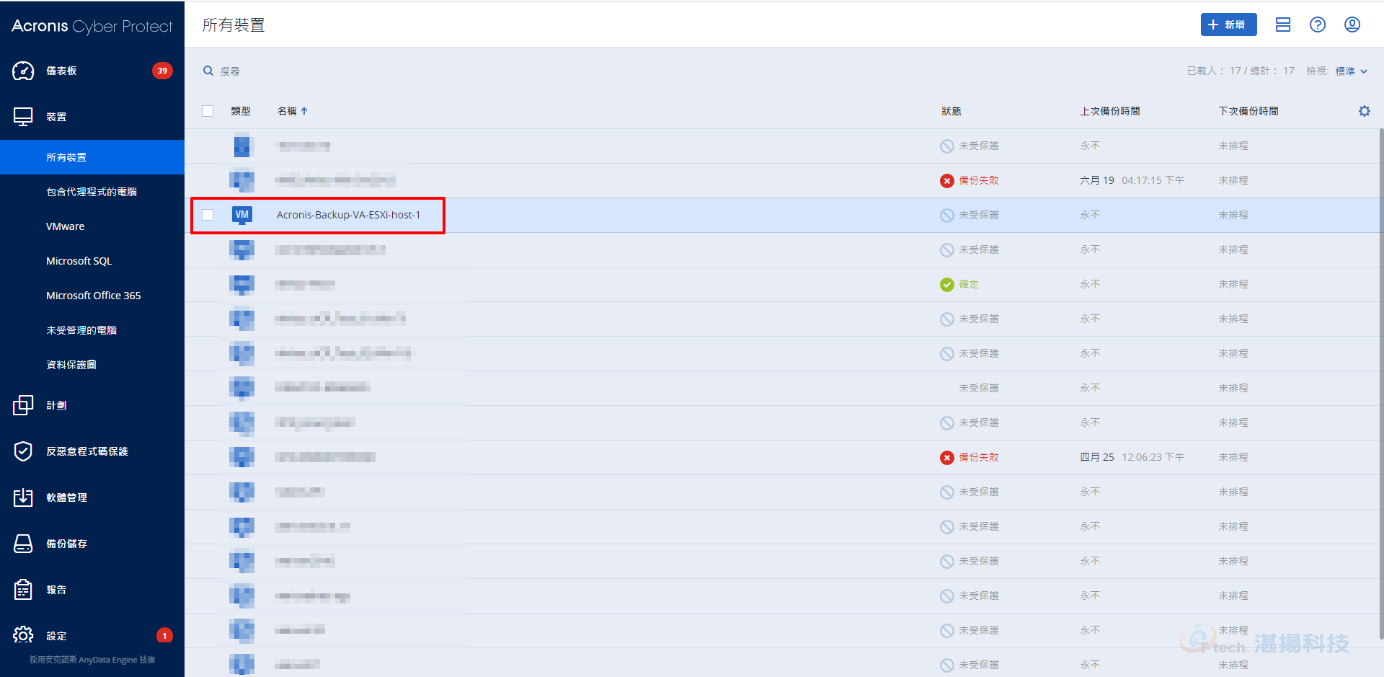Open the 軟體管理 menu label
Image resolution: width=1384 pixels, height=677 pixels.
point(66,497)
